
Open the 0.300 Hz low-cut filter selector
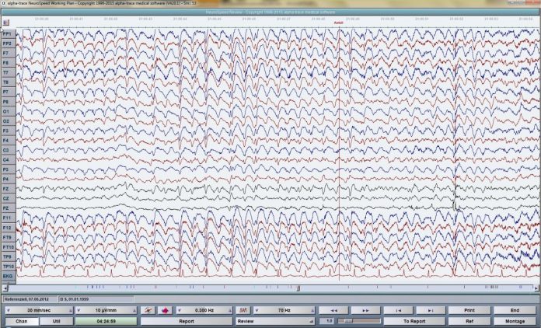(204, 310)
